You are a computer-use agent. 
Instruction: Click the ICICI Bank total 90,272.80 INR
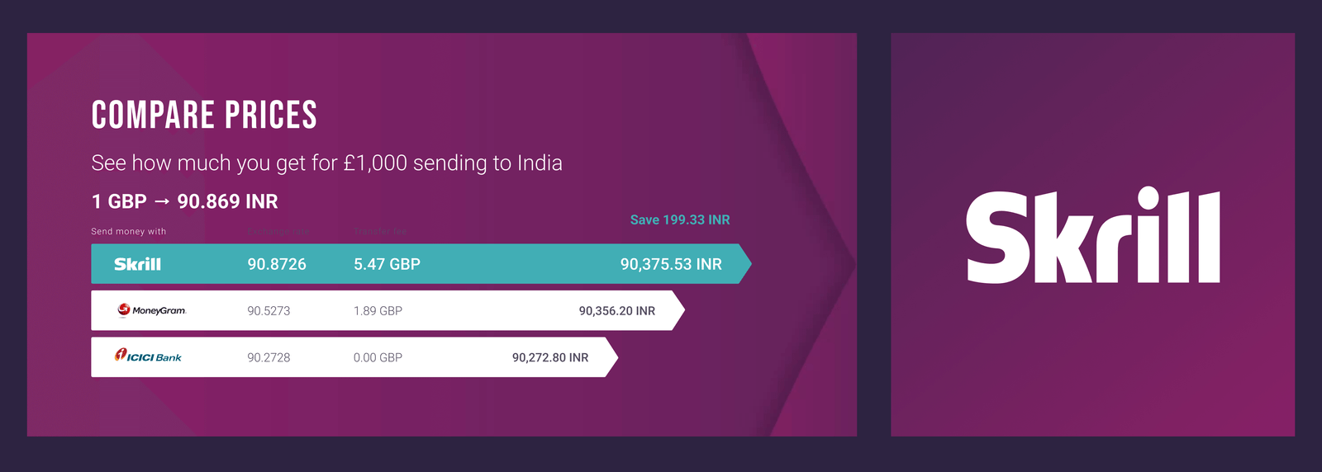coord(550,357)
